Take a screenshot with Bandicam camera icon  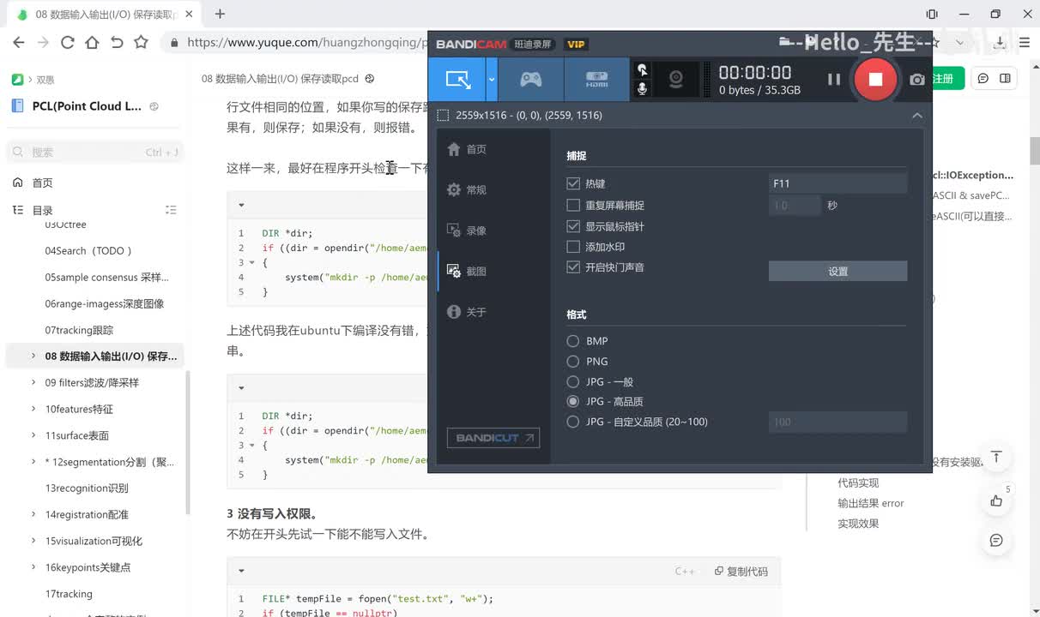tap(917, 80)
